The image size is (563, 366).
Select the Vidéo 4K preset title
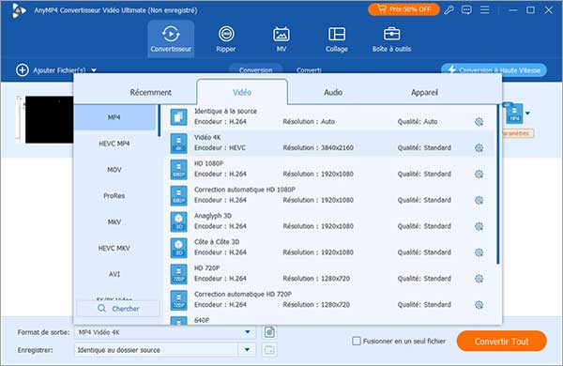coord(207,137)
